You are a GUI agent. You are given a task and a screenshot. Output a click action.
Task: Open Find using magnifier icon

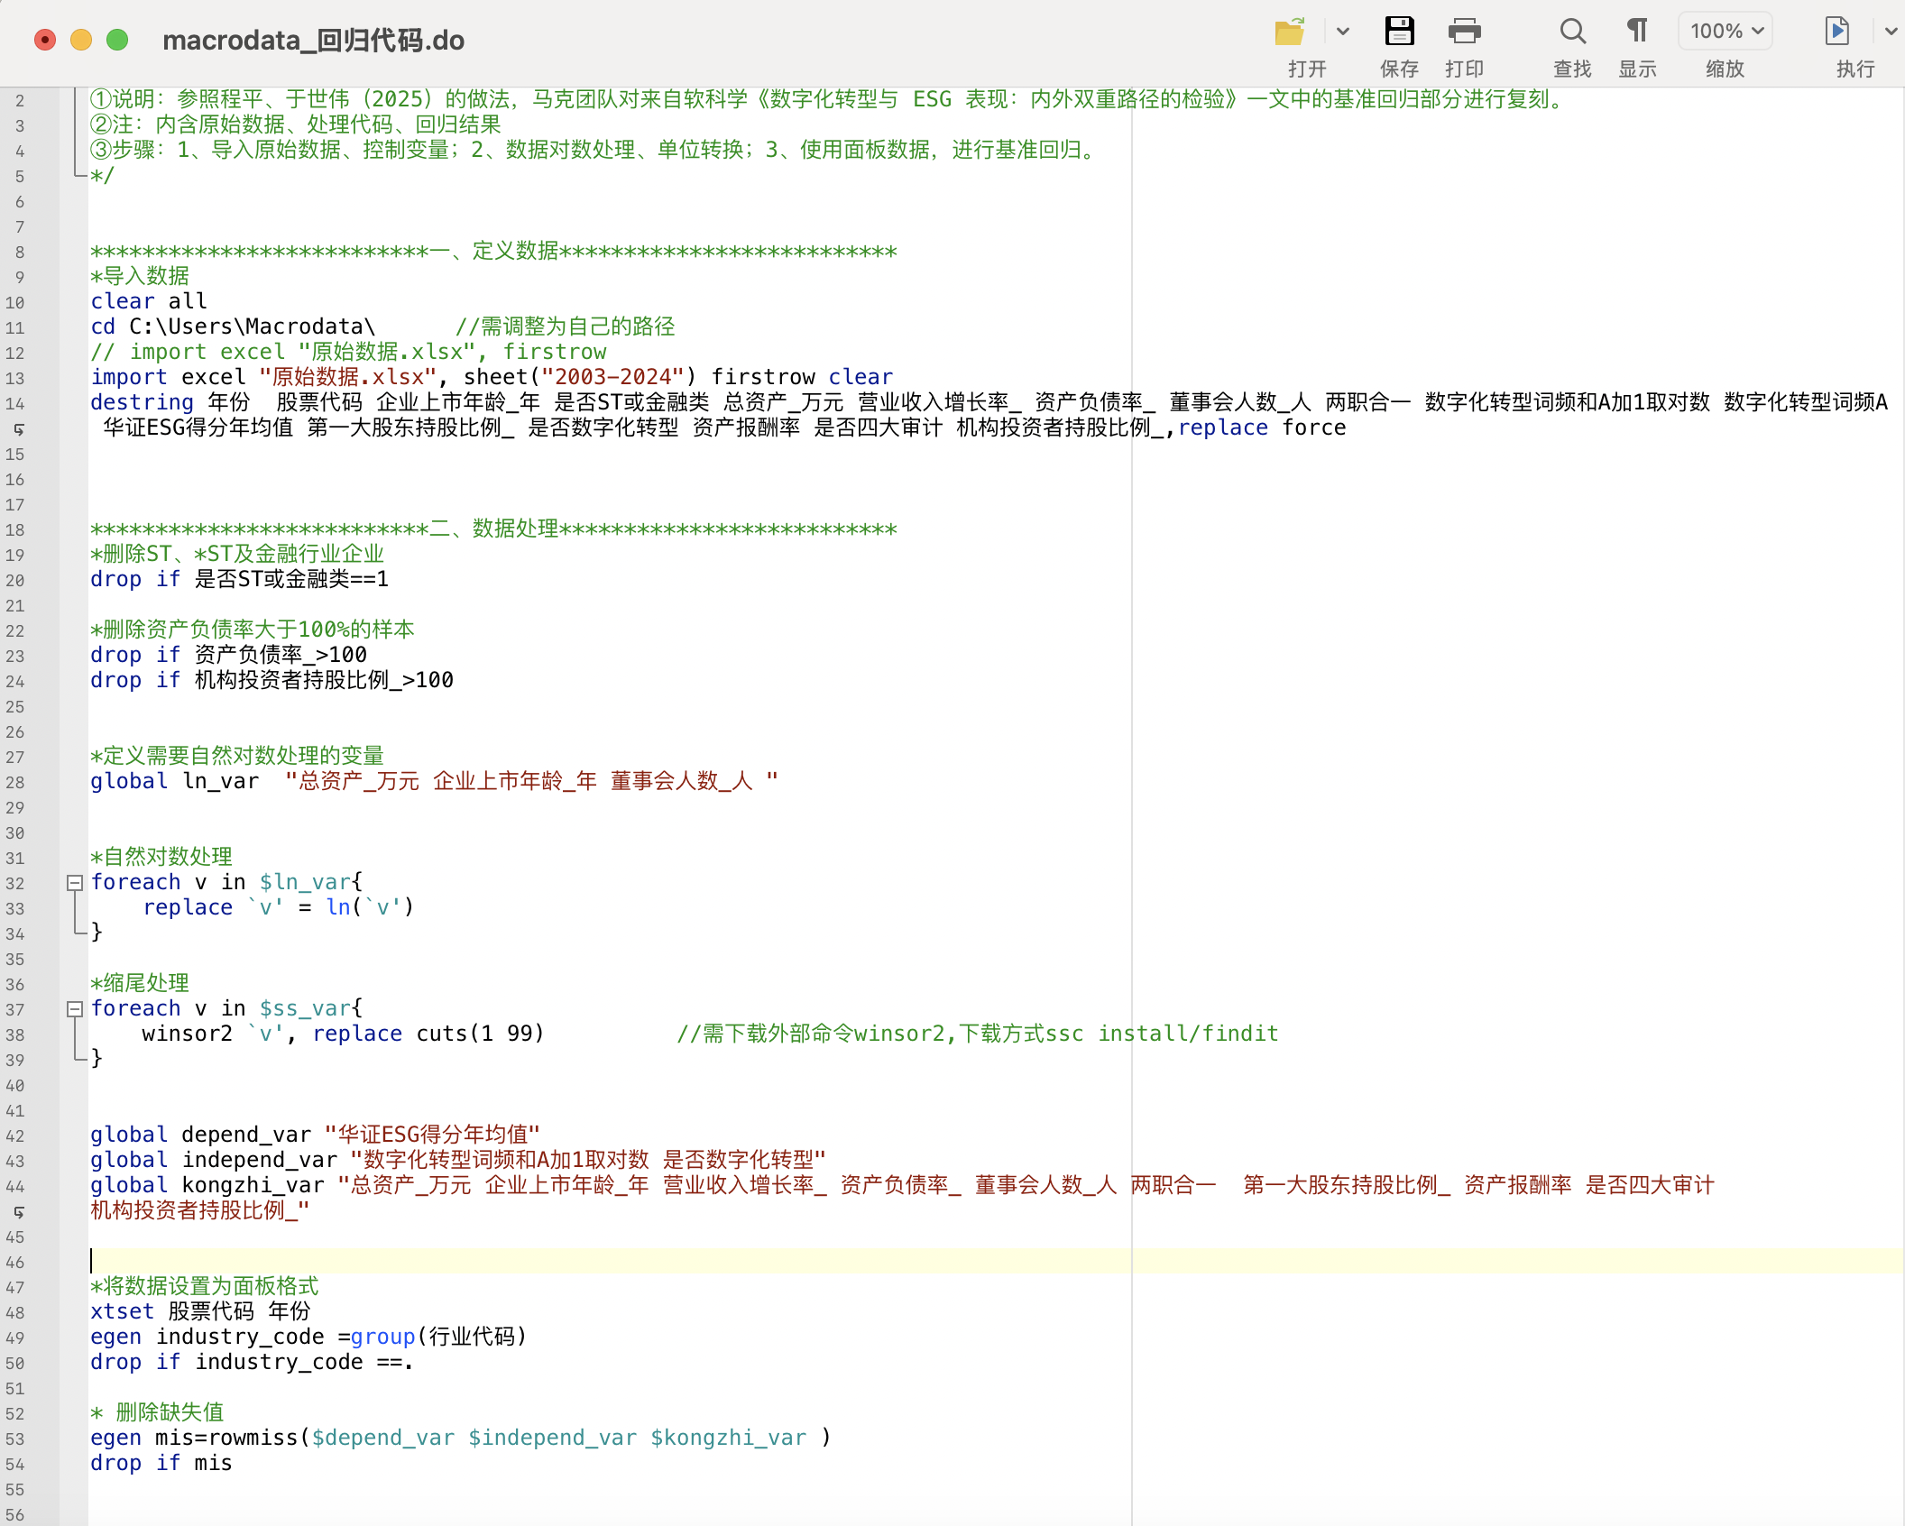click(1572, 32)
